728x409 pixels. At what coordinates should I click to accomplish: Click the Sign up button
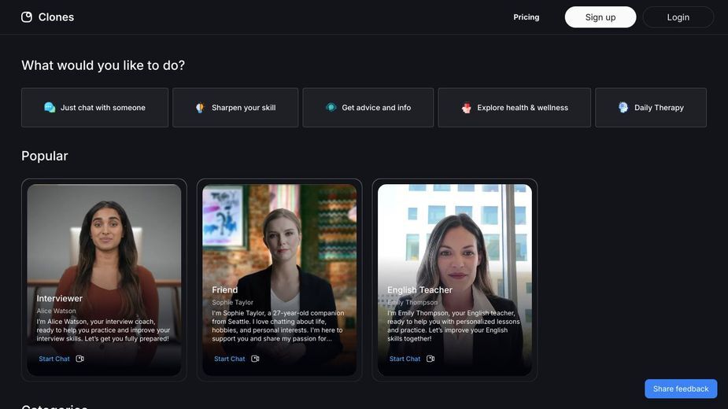(601, 17)
